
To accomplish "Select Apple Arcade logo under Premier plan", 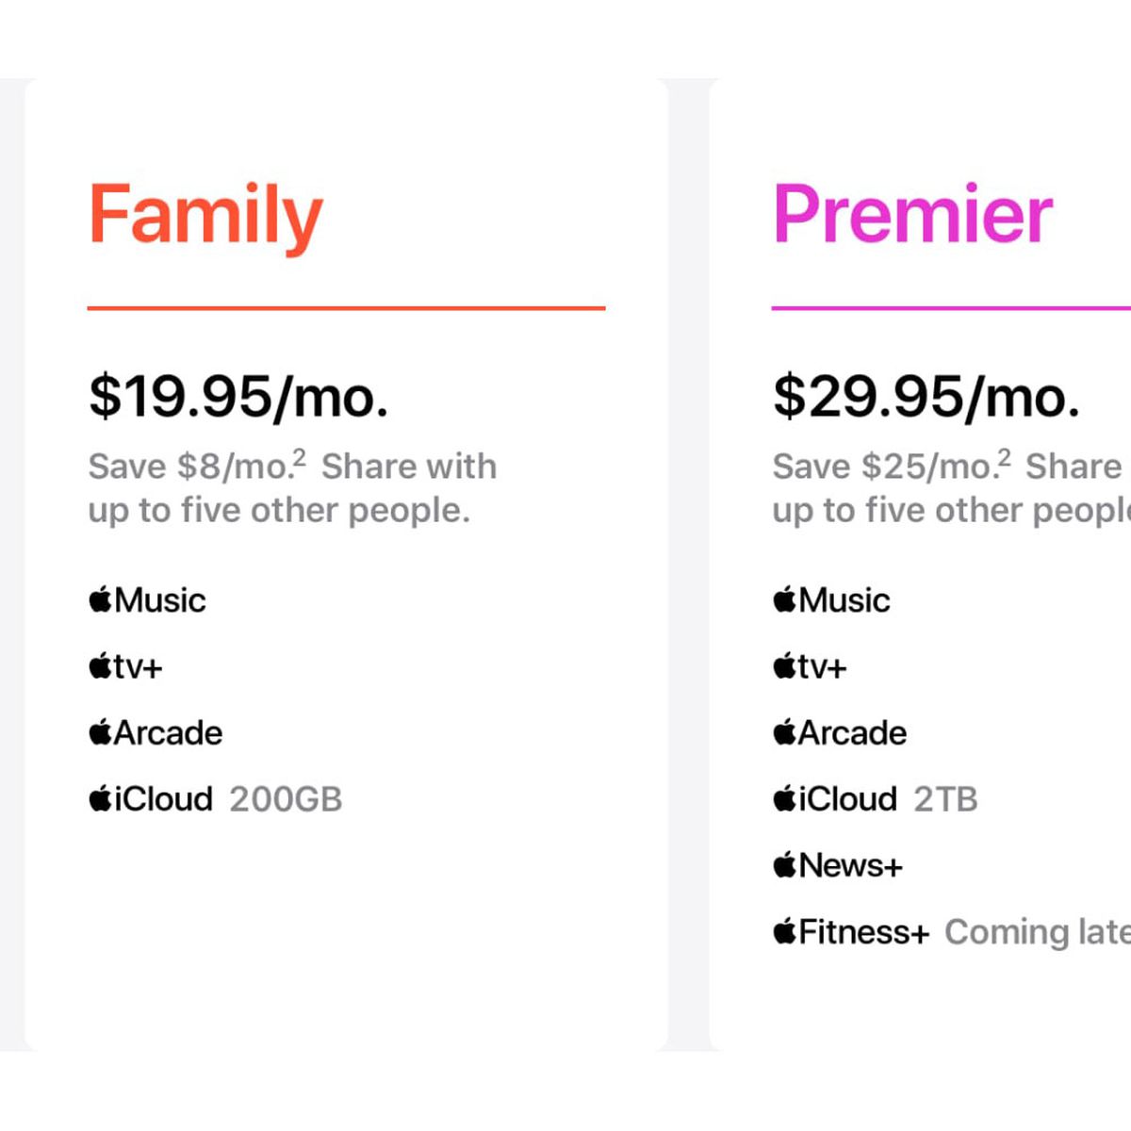I will (840, 733).
